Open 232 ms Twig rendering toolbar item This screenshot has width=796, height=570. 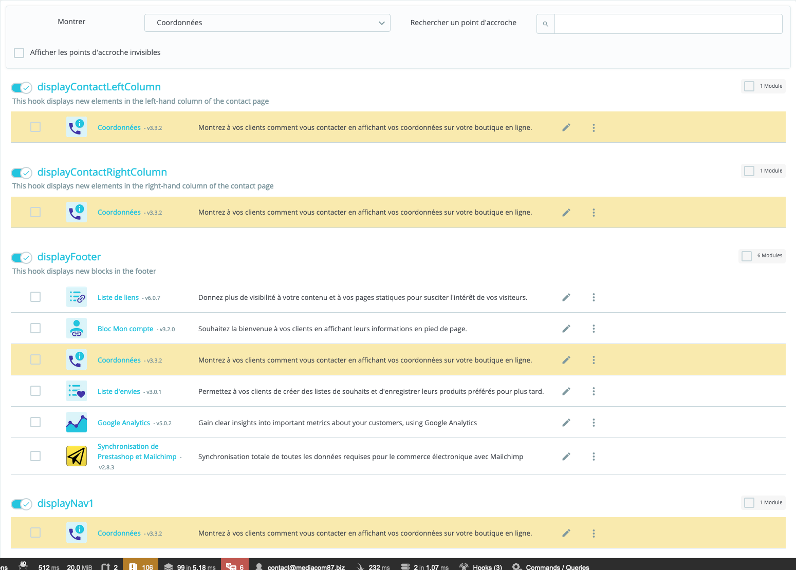374,564
